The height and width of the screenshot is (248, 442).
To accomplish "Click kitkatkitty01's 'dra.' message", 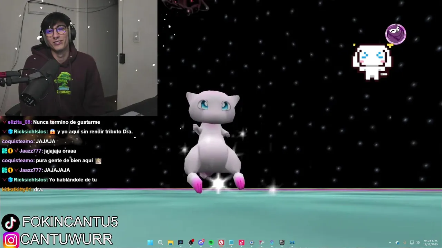I will coord(39,189).
